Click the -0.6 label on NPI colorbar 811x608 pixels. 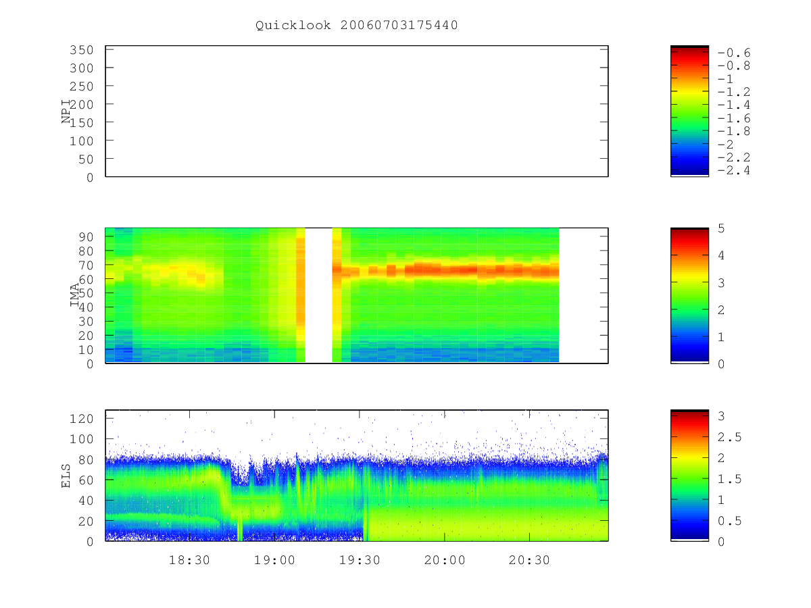click(x=734, y=53)
